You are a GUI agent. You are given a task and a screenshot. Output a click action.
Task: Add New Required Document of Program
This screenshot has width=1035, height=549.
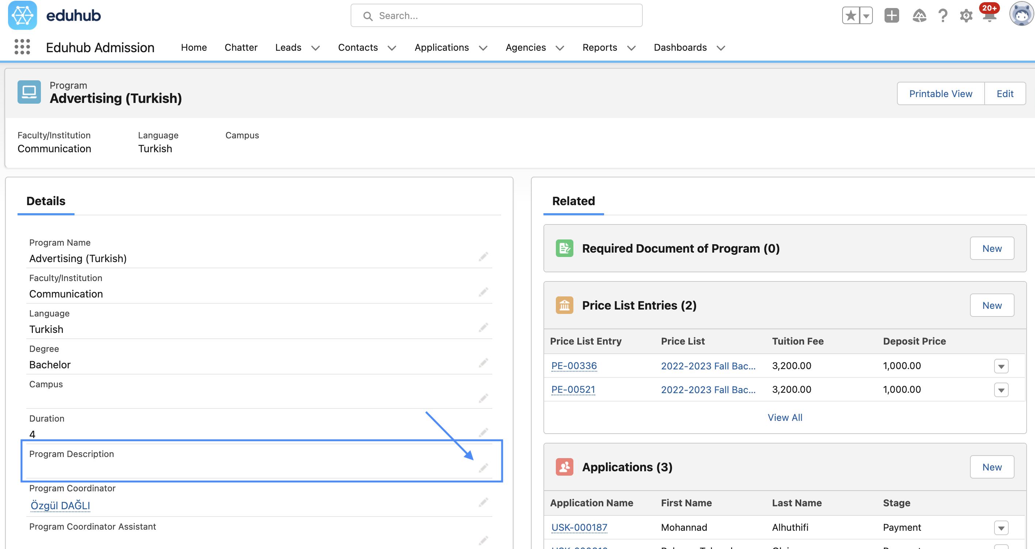coord(992,248)
